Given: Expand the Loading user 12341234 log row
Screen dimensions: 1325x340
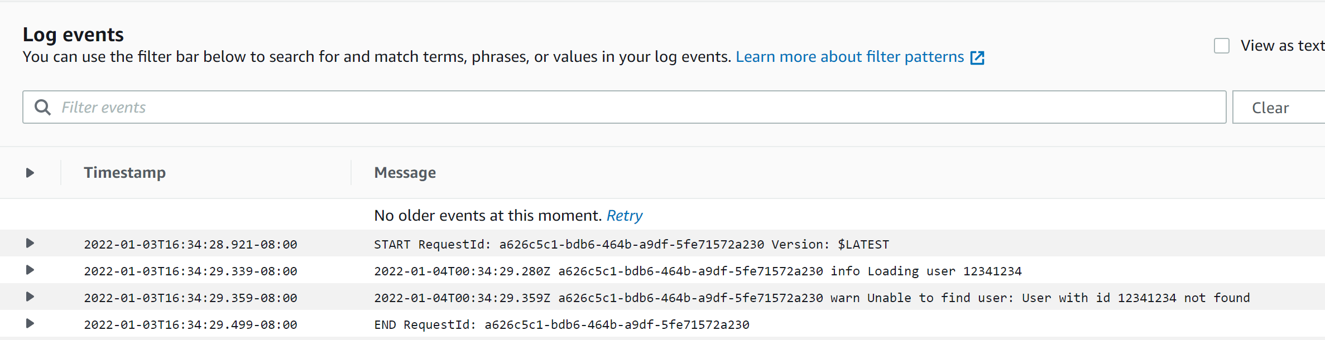Looking at the screenshot, I should tap(30, 270).
